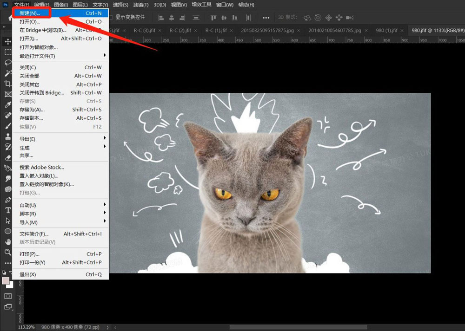Click the zoom percentage field 113.29%
465x331 pixels.
point(27,327)
